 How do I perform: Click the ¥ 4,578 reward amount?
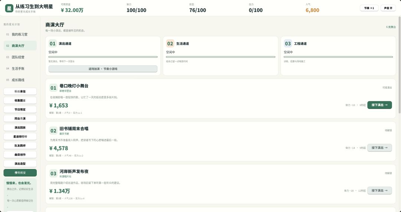coord(59,148)
